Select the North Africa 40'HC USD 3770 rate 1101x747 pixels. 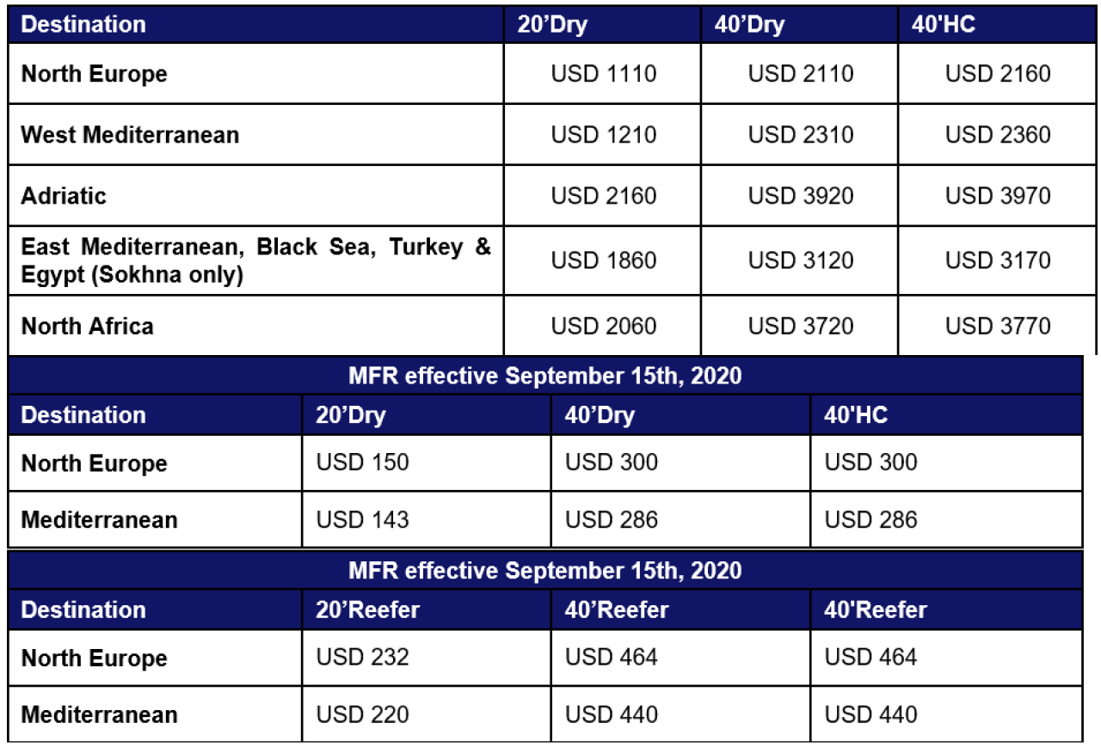(998, 327)
